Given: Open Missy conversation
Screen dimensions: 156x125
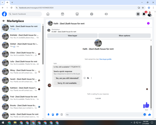Looking at the screenshot, I should point(21,72).
